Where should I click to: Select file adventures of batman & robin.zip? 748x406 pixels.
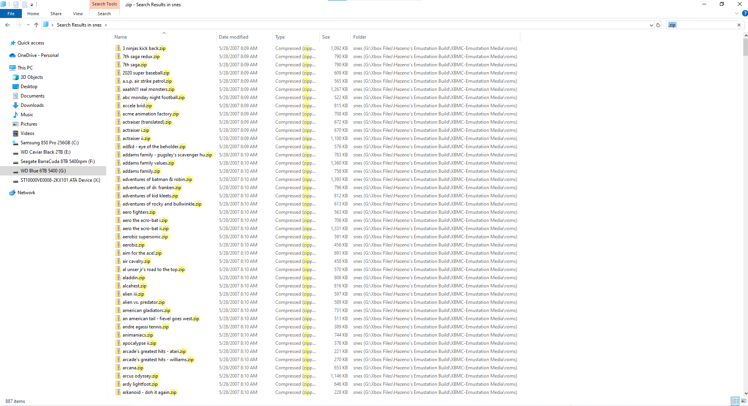pyautogui.click(x=157, y=179)
